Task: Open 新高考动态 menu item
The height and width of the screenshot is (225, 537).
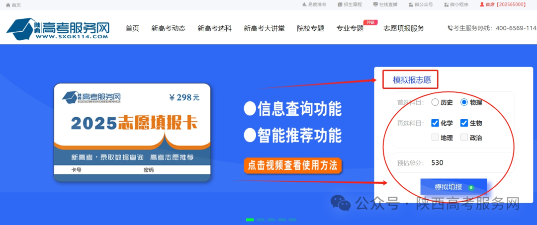Action: pos(169,28)
